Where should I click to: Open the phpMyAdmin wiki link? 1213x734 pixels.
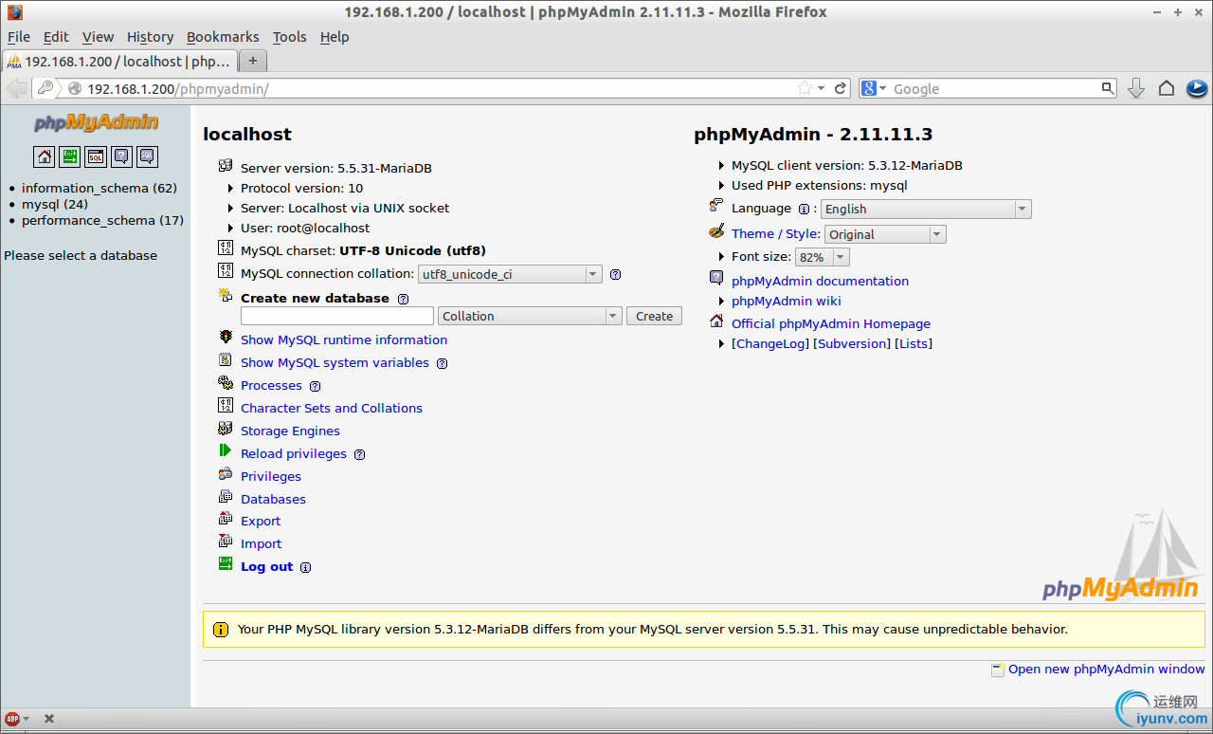787,301
